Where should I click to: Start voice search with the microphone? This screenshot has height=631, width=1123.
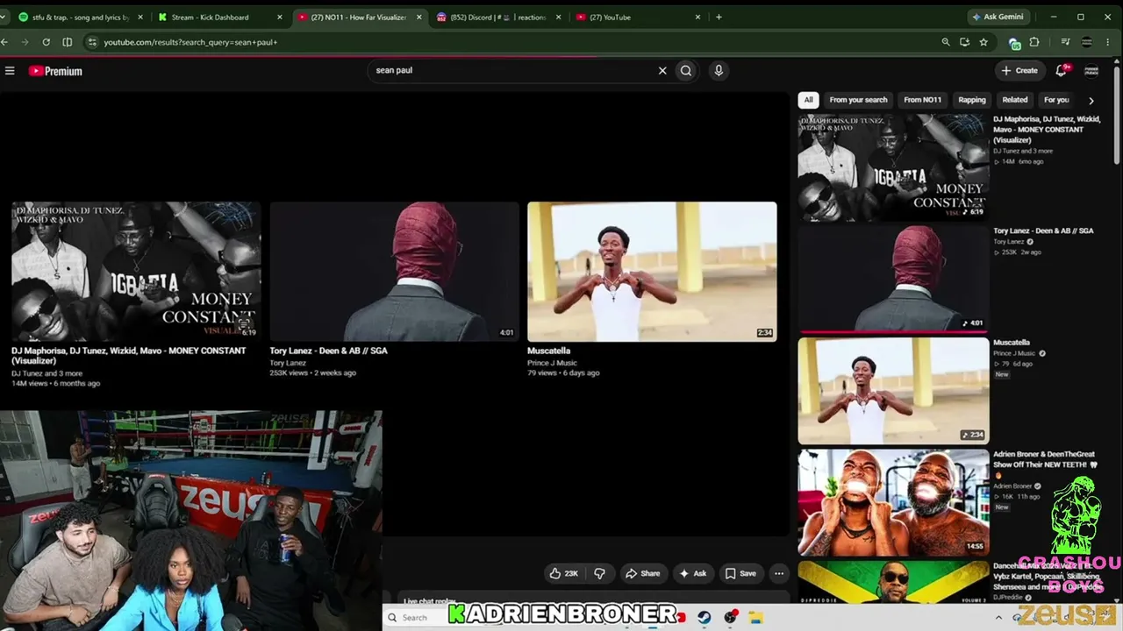click(x=719, y=71)
